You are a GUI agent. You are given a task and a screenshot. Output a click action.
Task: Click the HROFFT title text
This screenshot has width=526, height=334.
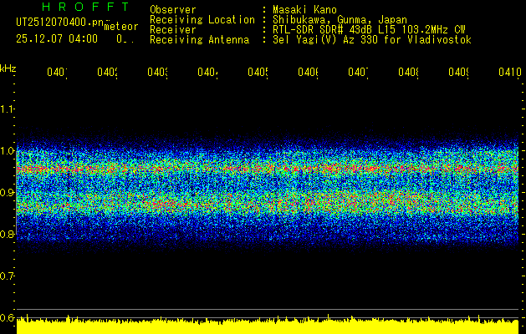[x=74, y=7]
